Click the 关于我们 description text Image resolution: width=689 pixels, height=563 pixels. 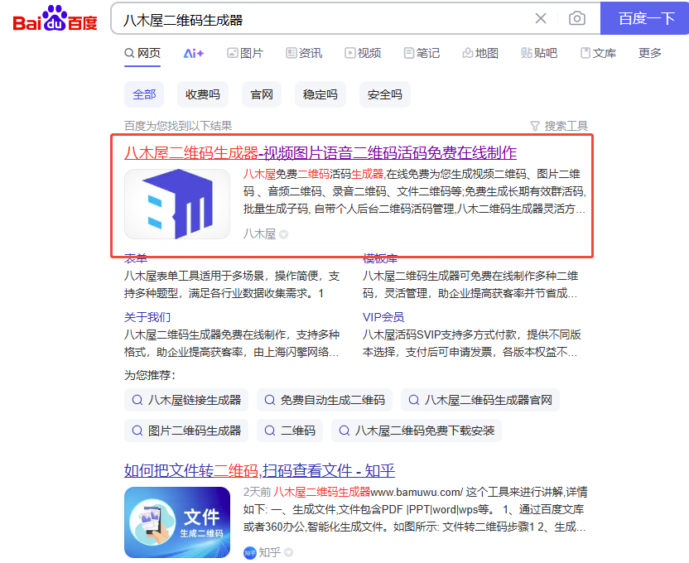pos(232,344)
